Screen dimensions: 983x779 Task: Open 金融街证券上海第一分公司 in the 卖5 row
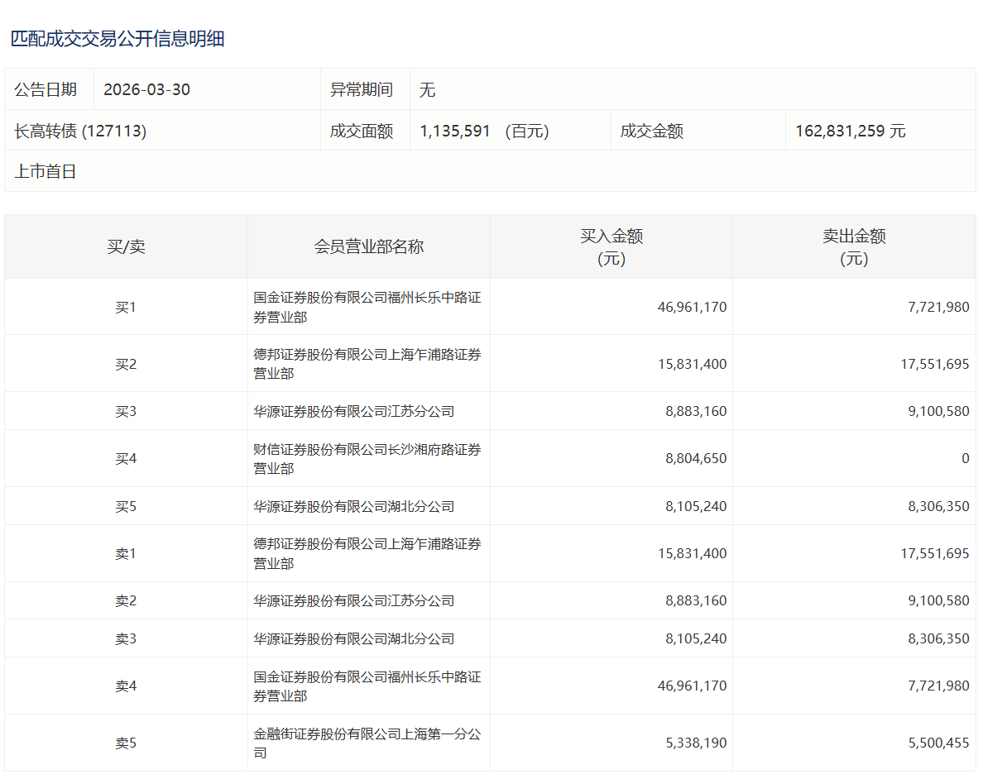367,743
